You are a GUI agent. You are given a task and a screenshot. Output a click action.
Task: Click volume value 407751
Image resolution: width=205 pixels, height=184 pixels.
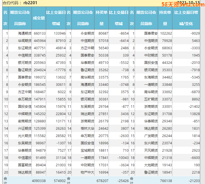click(x=40, y=48)
